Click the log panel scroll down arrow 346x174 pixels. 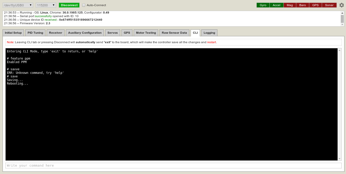(342, 25)
